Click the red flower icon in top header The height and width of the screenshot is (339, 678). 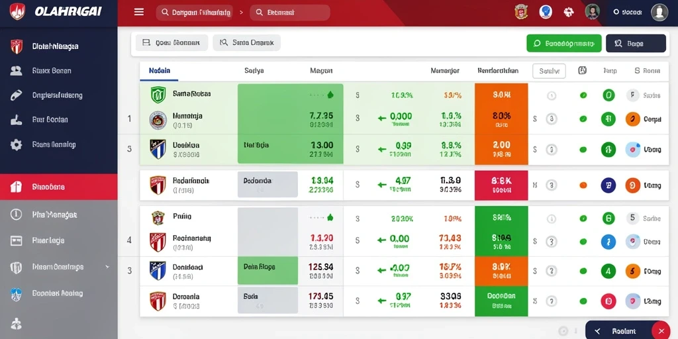pos(569,12)
